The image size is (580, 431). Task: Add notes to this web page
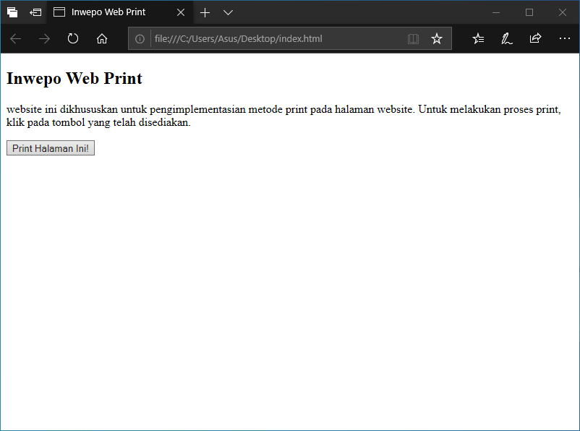click(x=507, y=39)
